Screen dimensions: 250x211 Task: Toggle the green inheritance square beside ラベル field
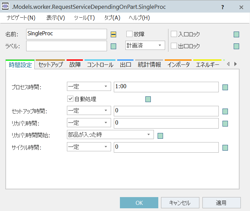(113, 46)
